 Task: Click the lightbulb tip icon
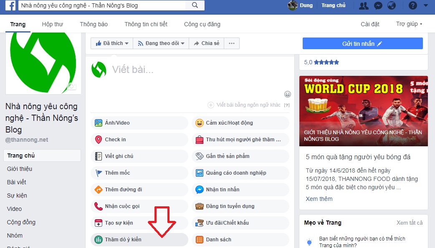pyautogui.click(x=310, y=242)
